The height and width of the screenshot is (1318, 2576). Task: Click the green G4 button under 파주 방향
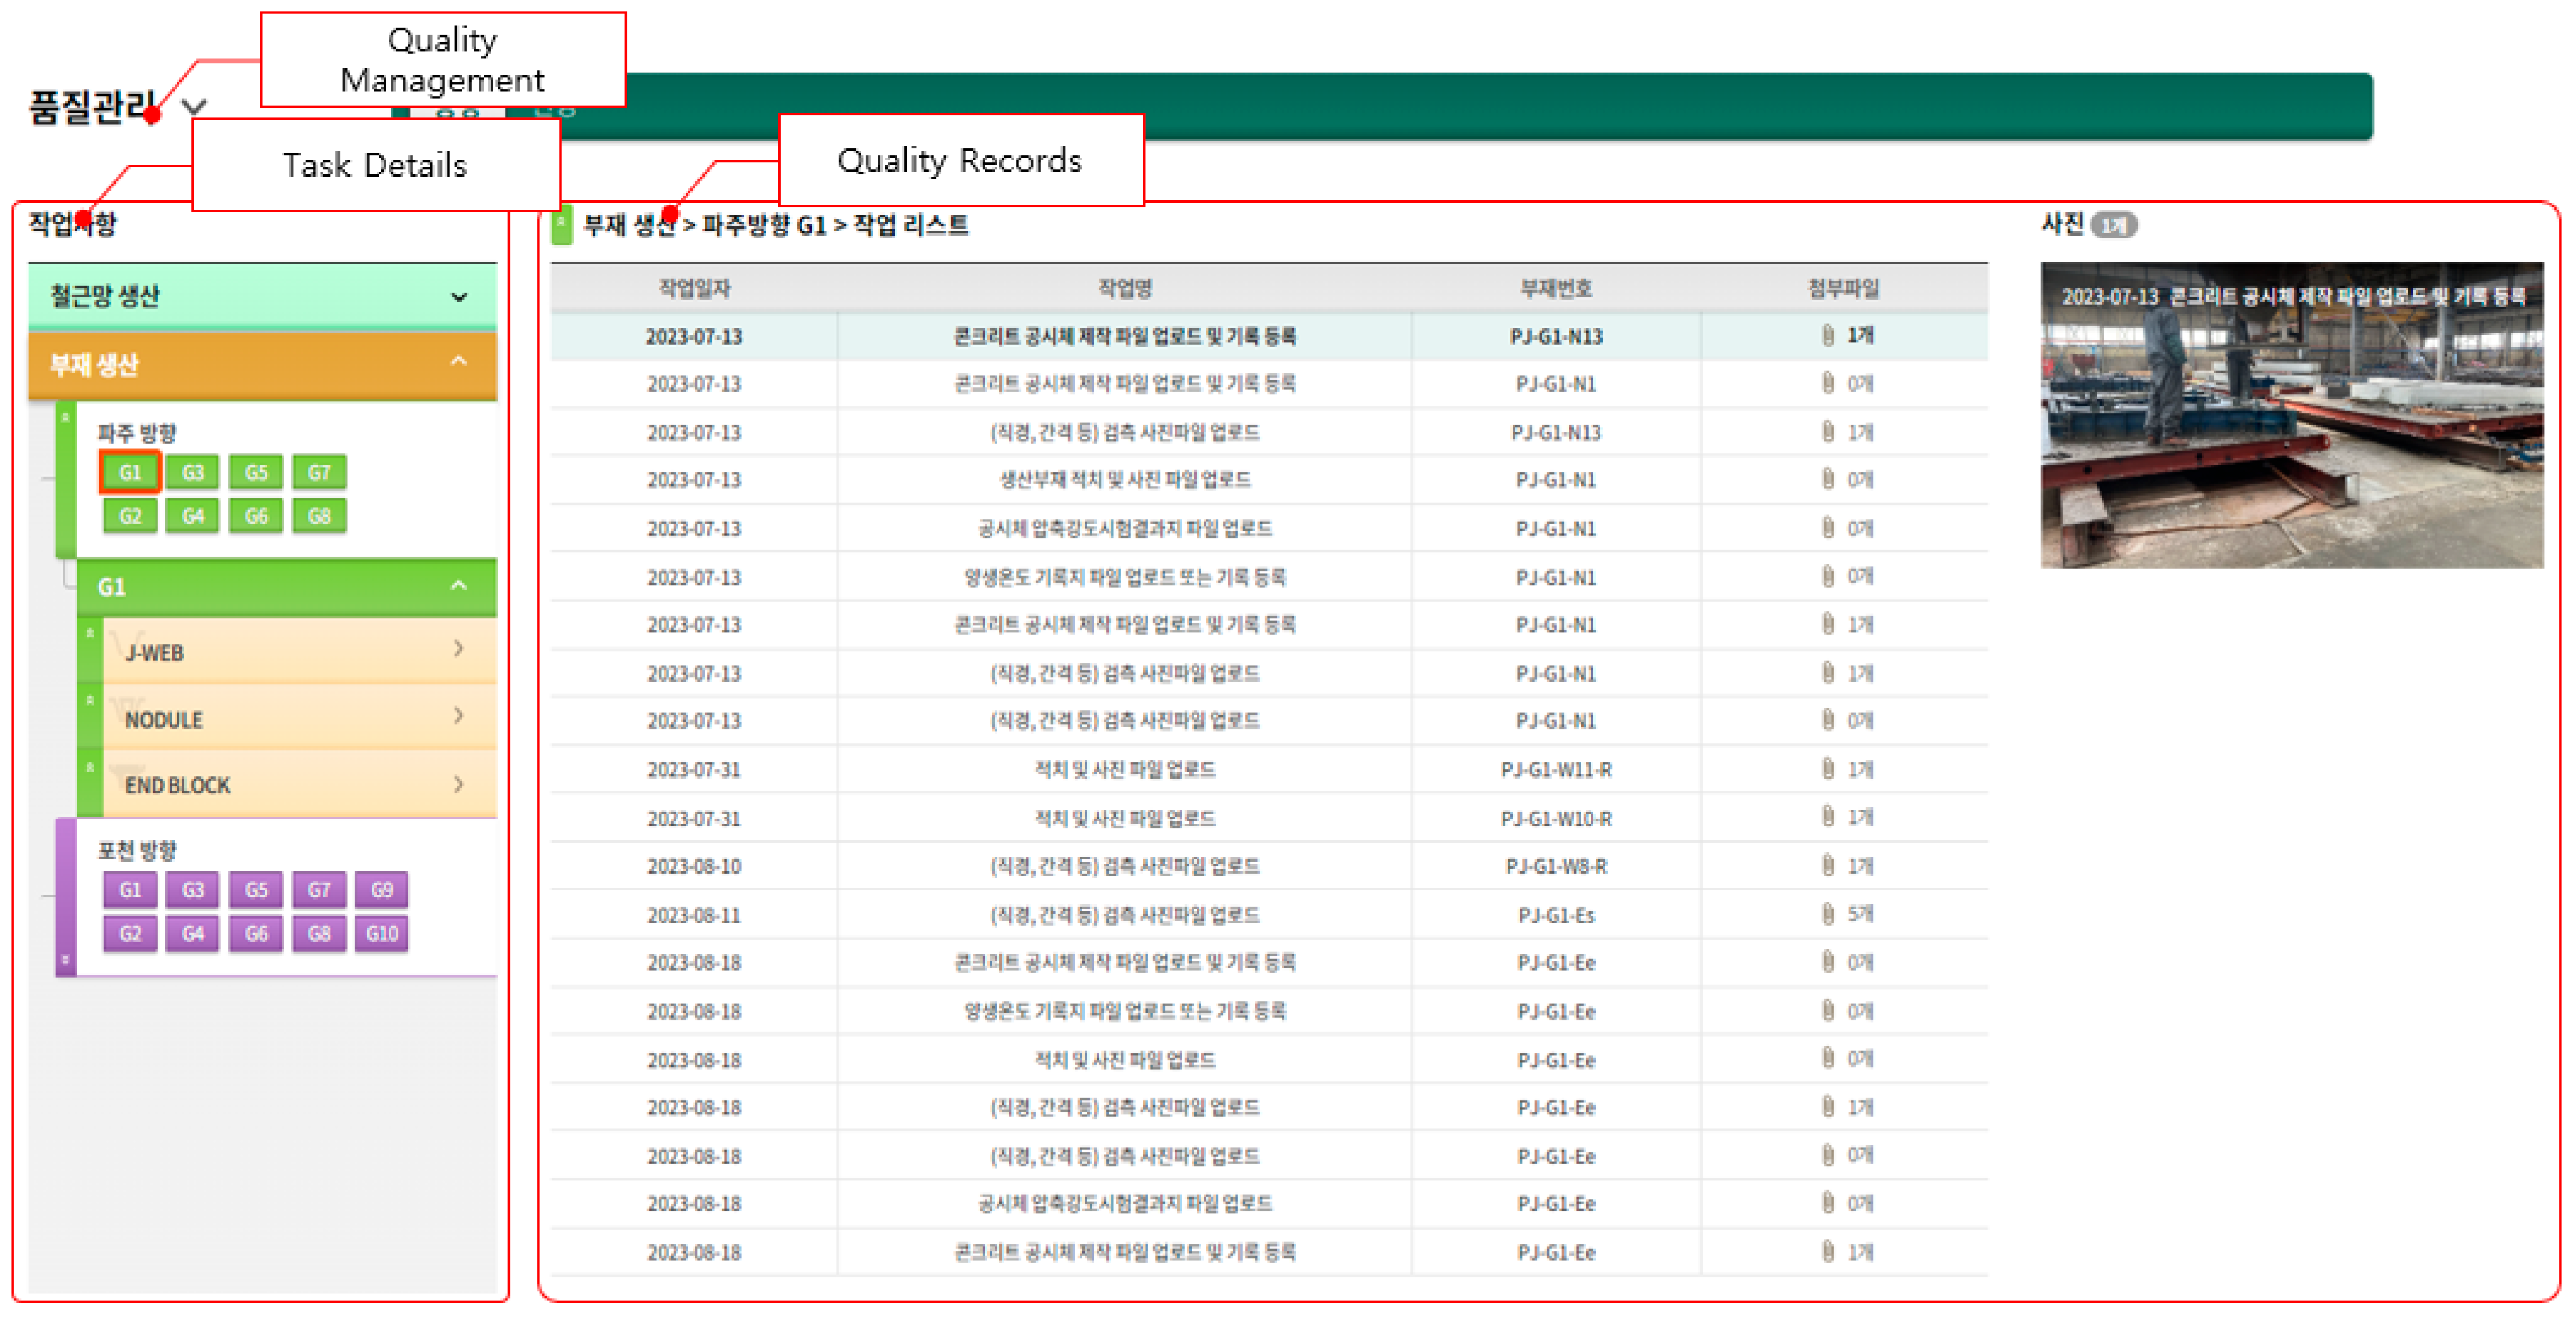pos(193,516)
